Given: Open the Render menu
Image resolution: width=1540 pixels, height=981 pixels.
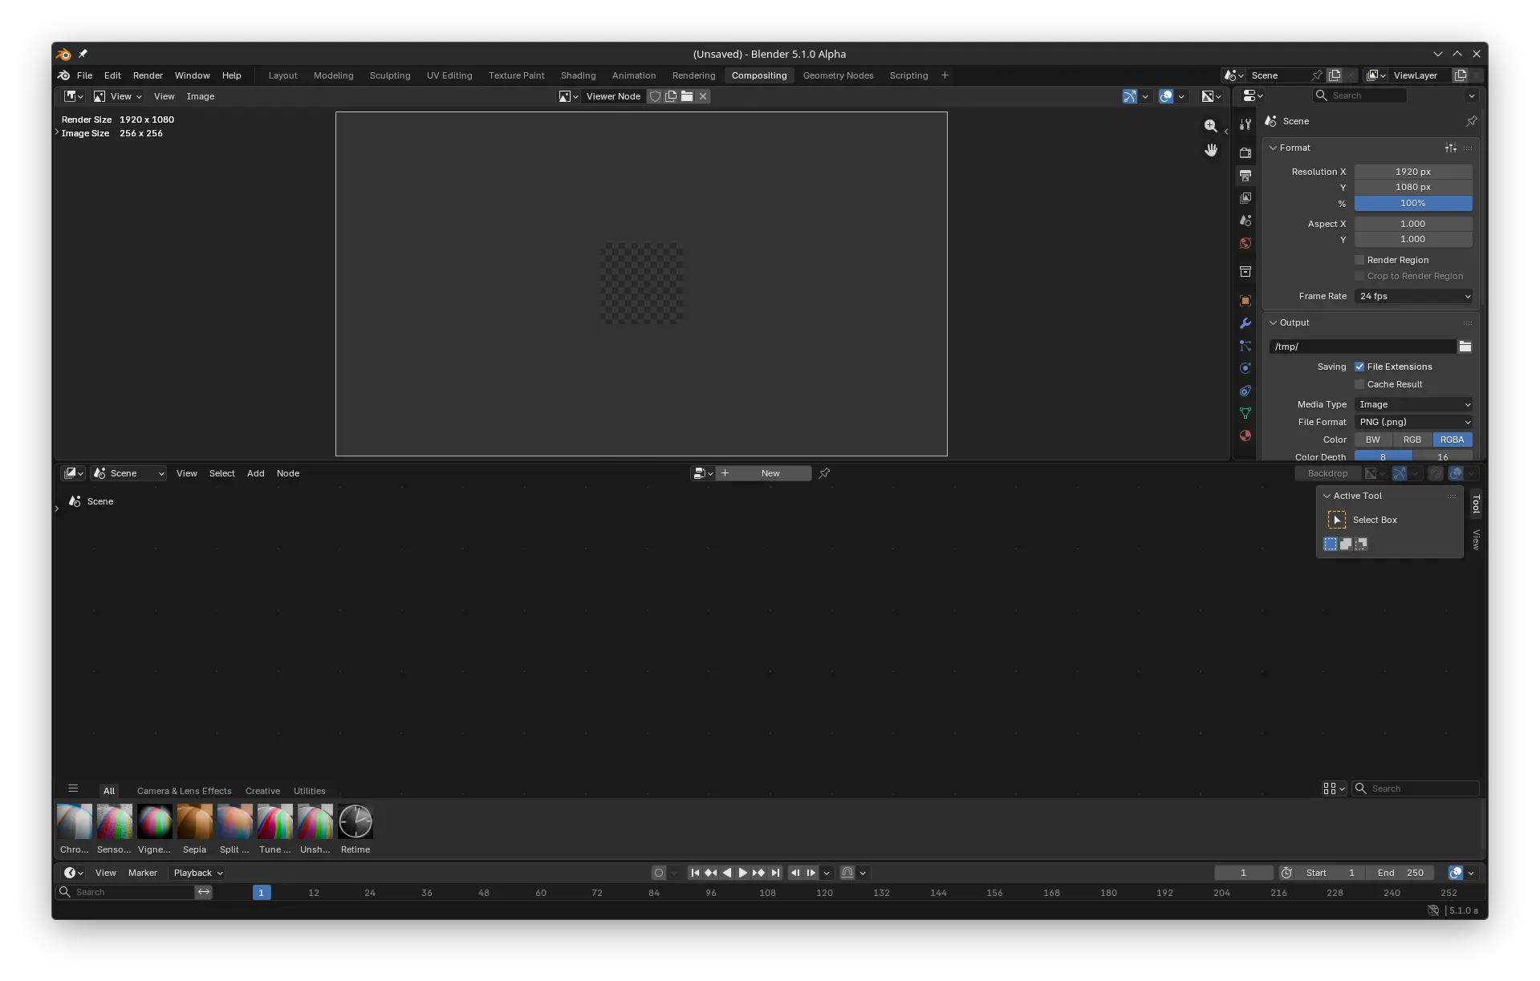Looking at the screenshot, I should [x=148, y=75].
